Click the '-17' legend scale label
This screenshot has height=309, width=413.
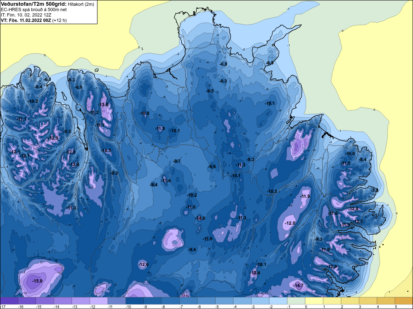2,307
